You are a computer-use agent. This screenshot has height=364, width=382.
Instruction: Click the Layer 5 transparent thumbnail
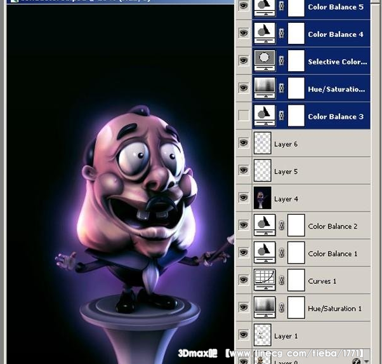262,170
